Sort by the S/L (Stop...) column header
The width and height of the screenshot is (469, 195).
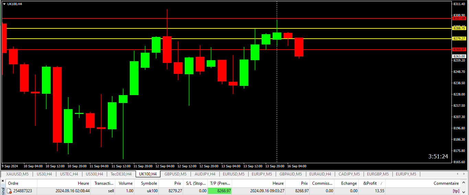(x=196, y=183)
